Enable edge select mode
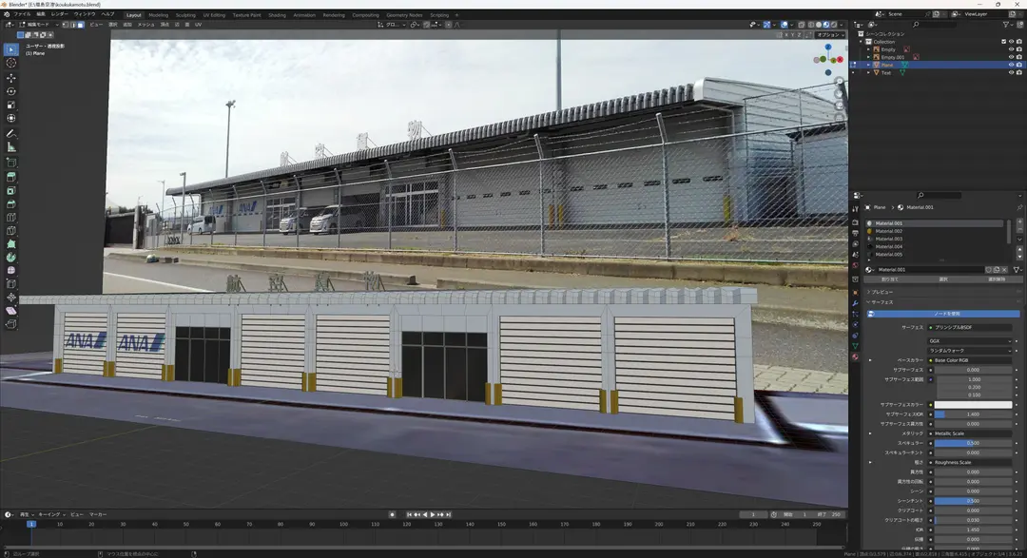This screenshot has width=1027, height=558. (x=72, y=24)
